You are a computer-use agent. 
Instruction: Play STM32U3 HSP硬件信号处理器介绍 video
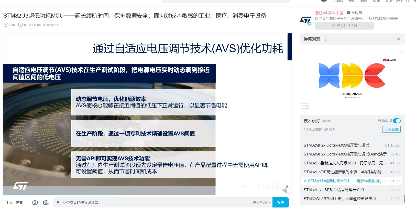coord(352,190)
